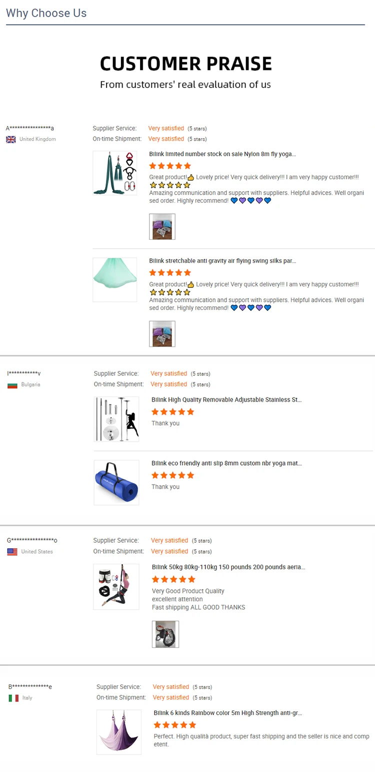The image size is (375, 772).
Task: Open the dance pole product thumbnail
Action: coord(116,419)
